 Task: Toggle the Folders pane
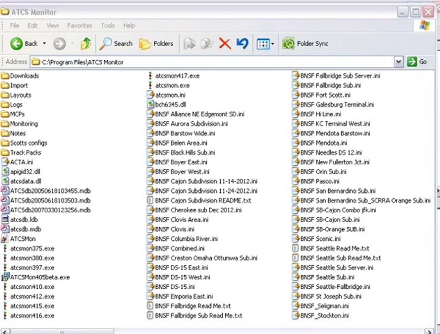[x=156, y=44]
